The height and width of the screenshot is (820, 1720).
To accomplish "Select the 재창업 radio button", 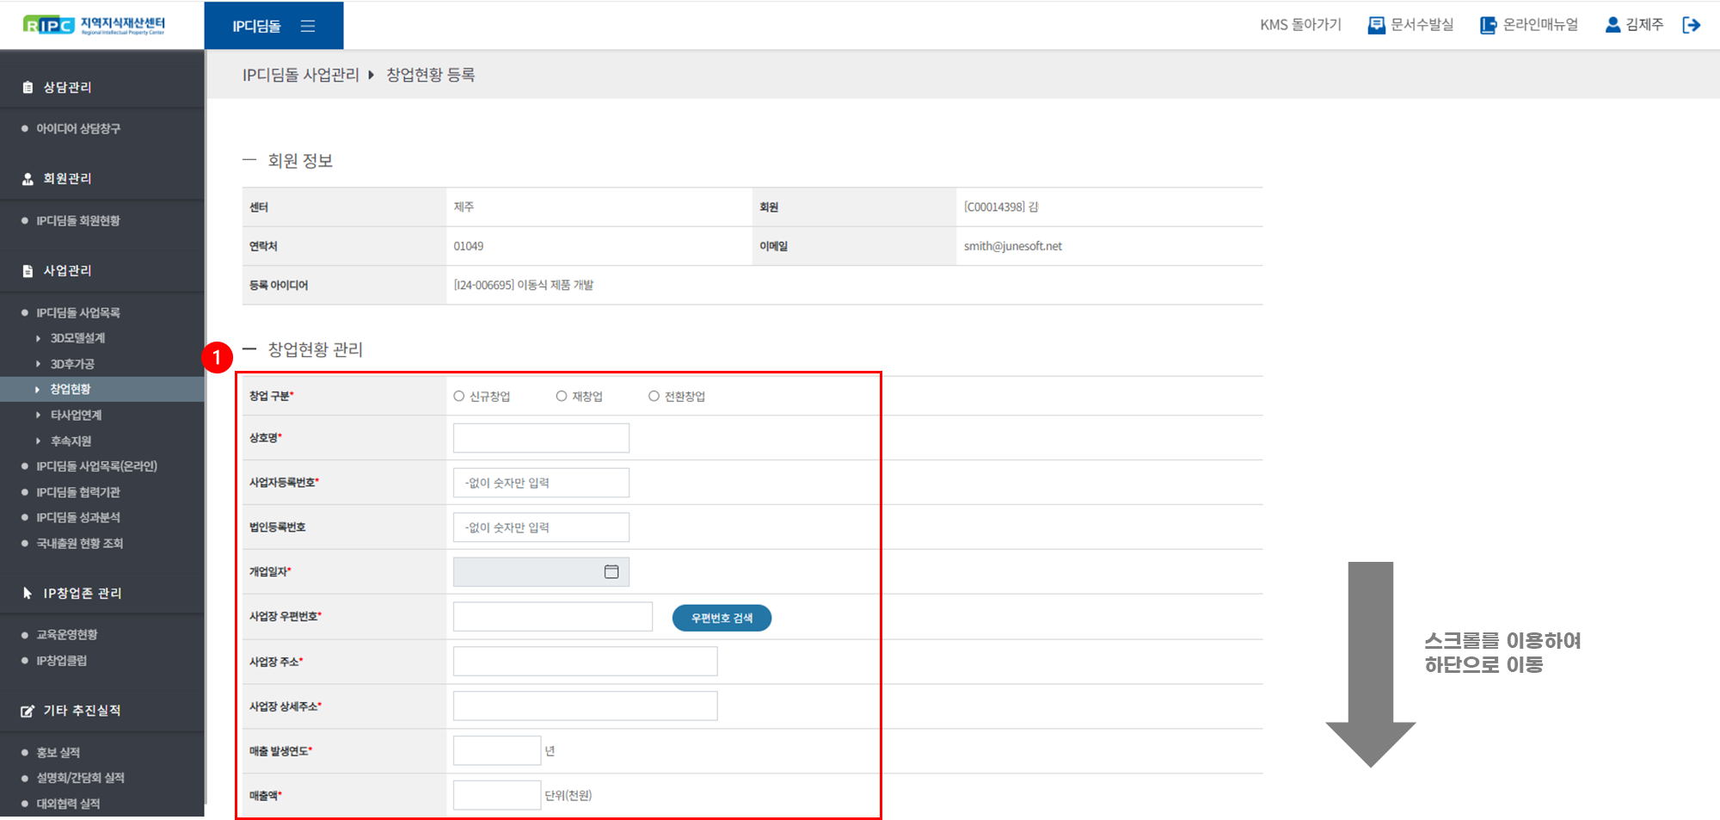I will tap(562, 396).
